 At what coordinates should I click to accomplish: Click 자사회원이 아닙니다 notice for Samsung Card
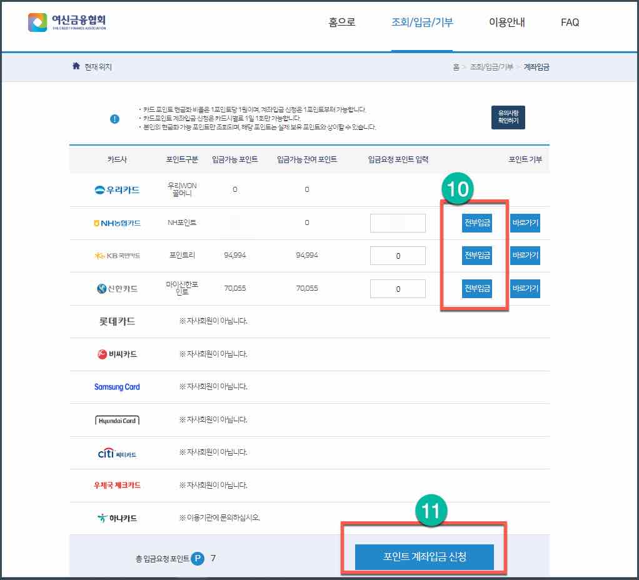[x=213, y=386]
